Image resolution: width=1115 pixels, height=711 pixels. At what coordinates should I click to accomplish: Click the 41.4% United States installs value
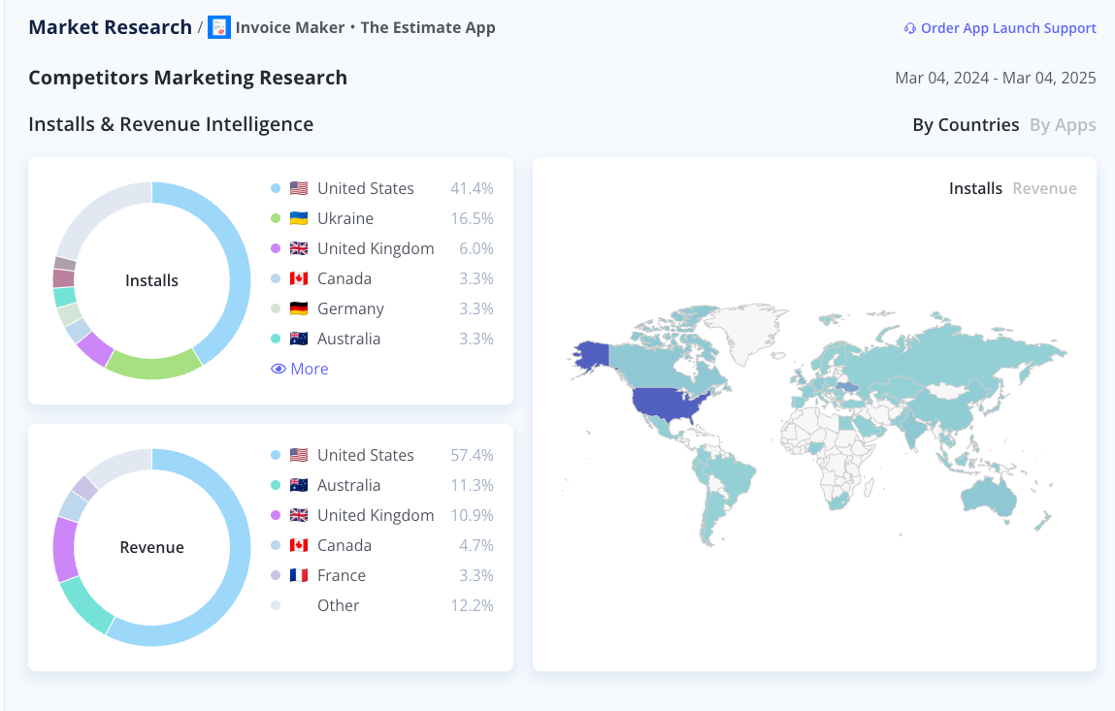pyautogui.click(x=472, y=188)
